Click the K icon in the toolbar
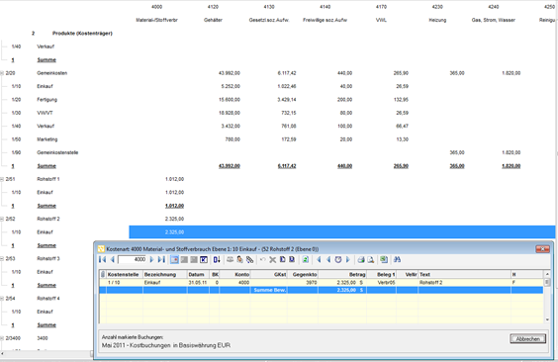This screenshot has height=362, width=558. pyautogui.click(x=204, y=259)
